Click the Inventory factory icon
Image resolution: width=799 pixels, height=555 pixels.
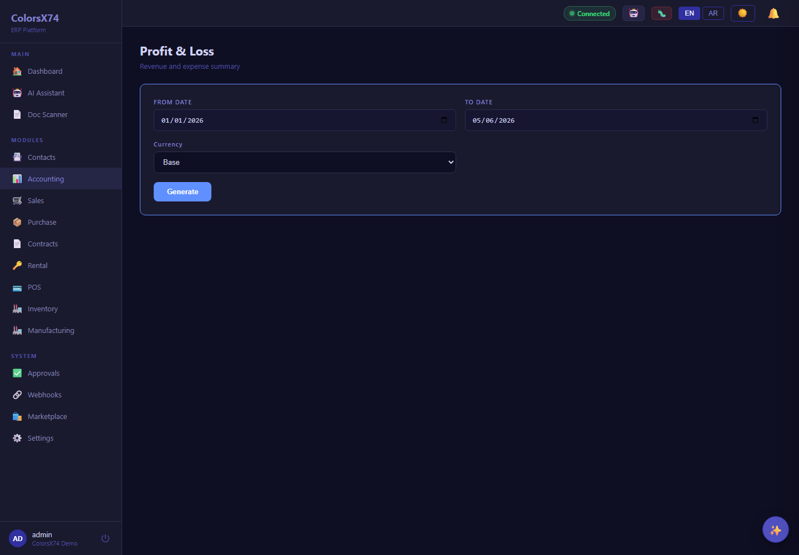pos(17,309)
